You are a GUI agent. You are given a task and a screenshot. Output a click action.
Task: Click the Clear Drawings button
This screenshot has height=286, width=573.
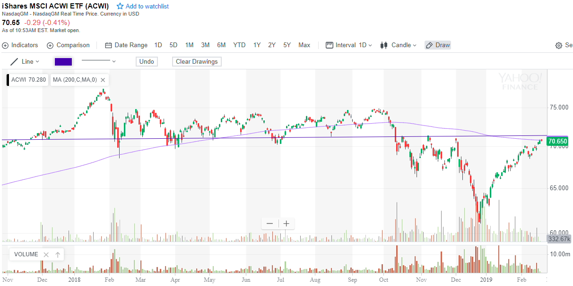click(x=197, y=61)
